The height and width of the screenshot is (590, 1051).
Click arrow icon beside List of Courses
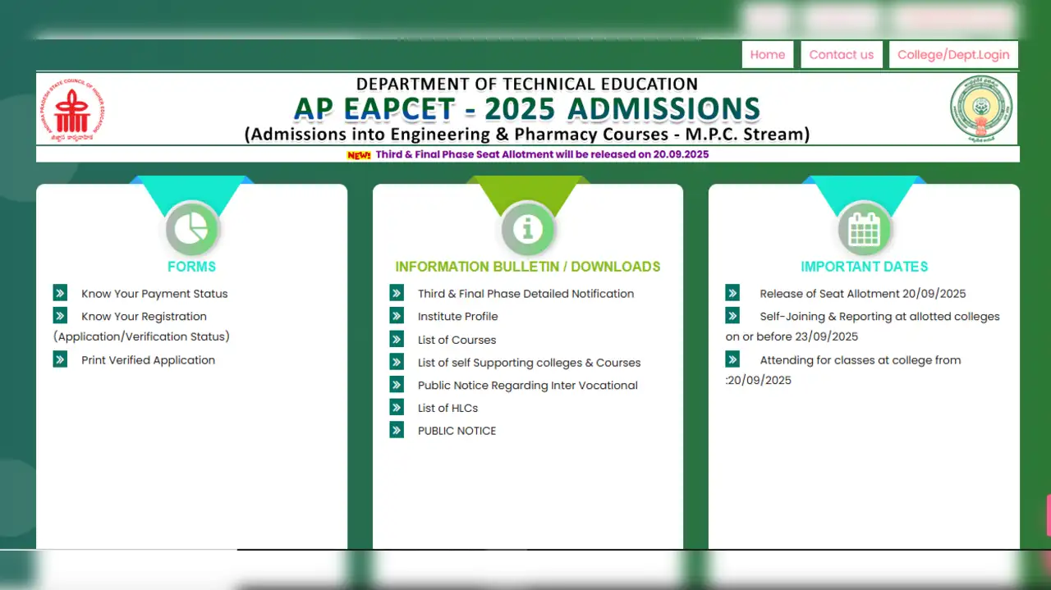pos(397,339)
